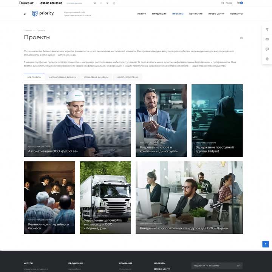Viewport: 272px width, 272px height.
Task: Expand the Ташкент city selector
Action: pos(27,3)
